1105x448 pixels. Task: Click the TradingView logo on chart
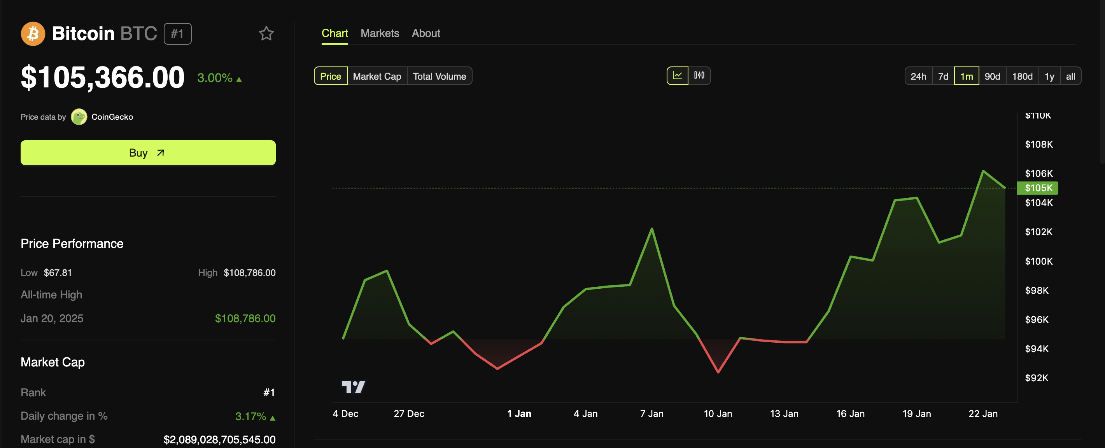pyautogui.click(x=353, y=387)
